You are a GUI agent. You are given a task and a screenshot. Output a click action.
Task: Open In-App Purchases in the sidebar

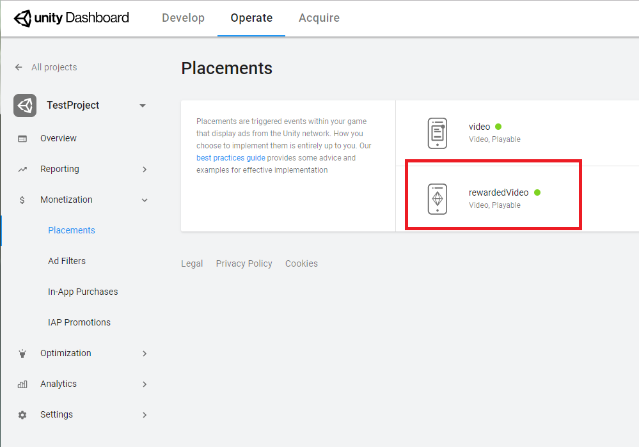click(x=83, y=292)
